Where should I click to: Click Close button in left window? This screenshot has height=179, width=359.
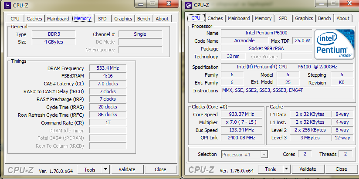coord(160,169)
